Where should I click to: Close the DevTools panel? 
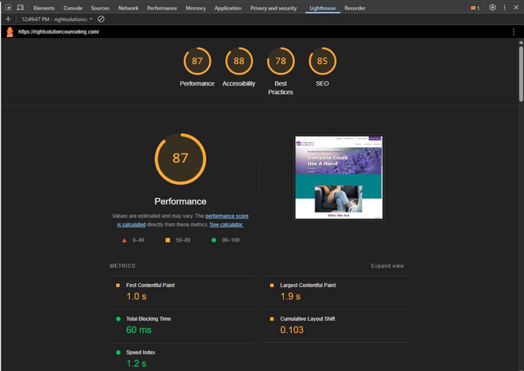516,7
